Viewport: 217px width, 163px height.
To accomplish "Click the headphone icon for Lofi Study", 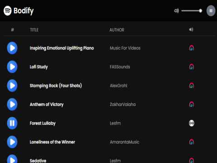I will tap(192, 67).
